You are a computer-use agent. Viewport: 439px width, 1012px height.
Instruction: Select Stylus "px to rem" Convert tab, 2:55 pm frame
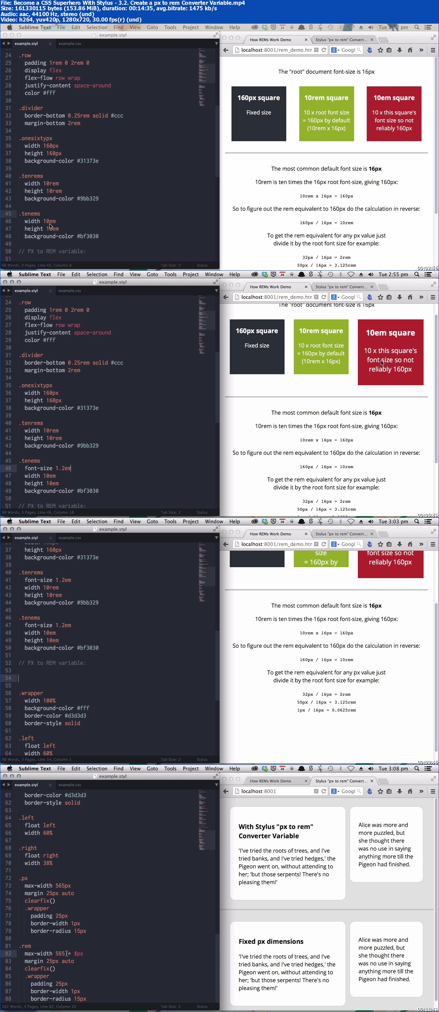pyautogui.click(x=341, y=287)
